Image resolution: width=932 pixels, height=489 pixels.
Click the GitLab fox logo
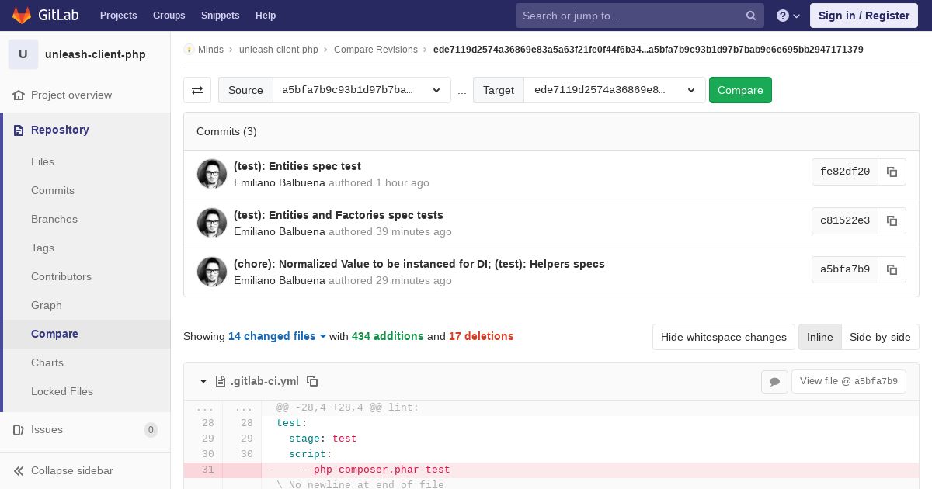tap(22, 16)
